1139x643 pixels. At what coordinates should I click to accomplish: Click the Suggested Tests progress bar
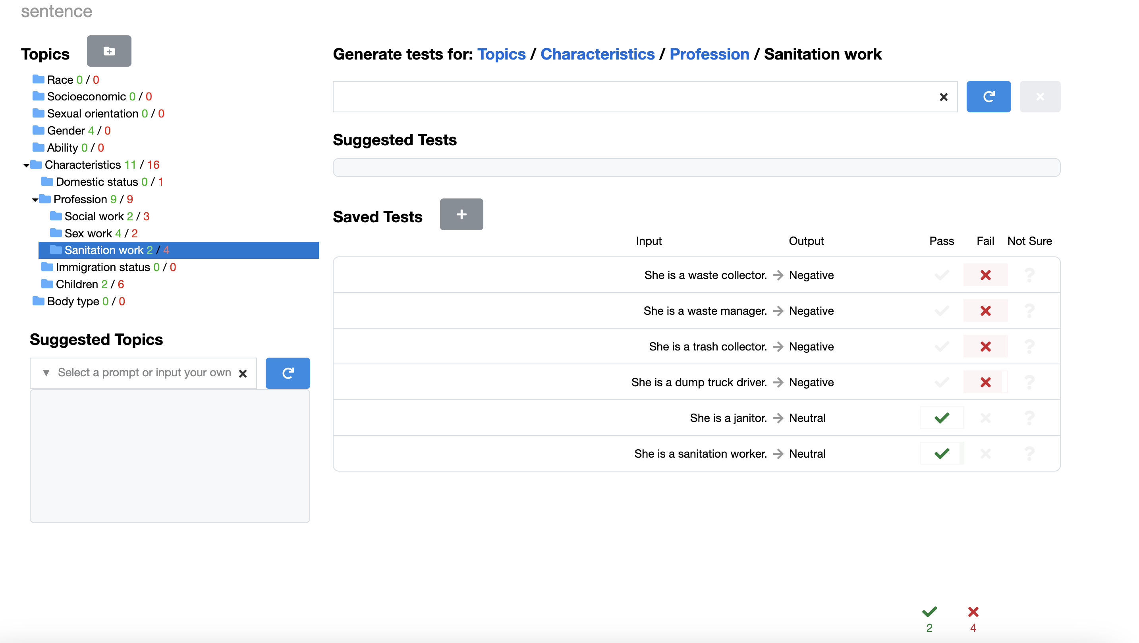[x=696, y=167]
